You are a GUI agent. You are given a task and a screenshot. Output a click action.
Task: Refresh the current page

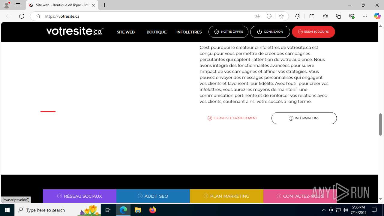tap(22, 16)
